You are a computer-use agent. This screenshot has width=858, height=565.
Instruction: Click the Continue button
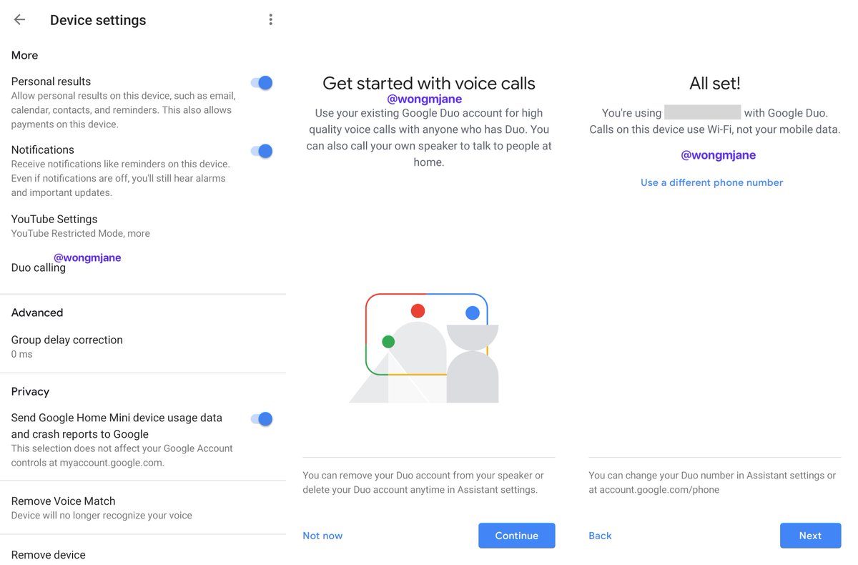(x=516, y=536)
